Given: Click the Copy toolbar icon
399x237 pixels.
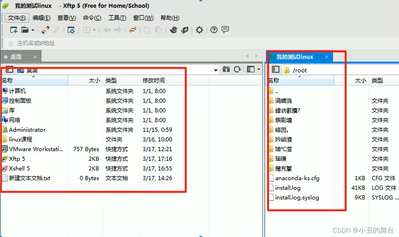Looking at the screenshot, I should 147,30.
